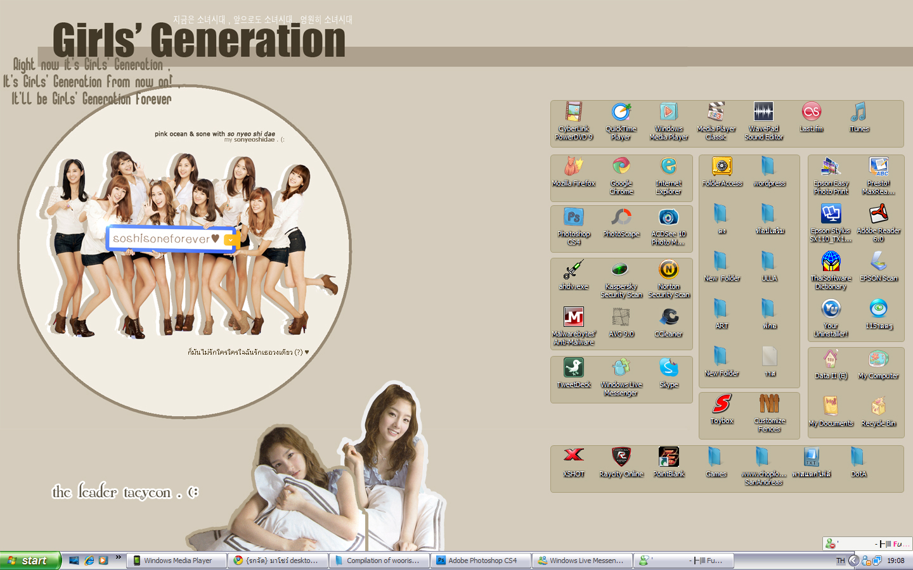This screenshot has width=913, height=570.
Task: Open the Last.fm desktop icon
Action: pos(812,117)
